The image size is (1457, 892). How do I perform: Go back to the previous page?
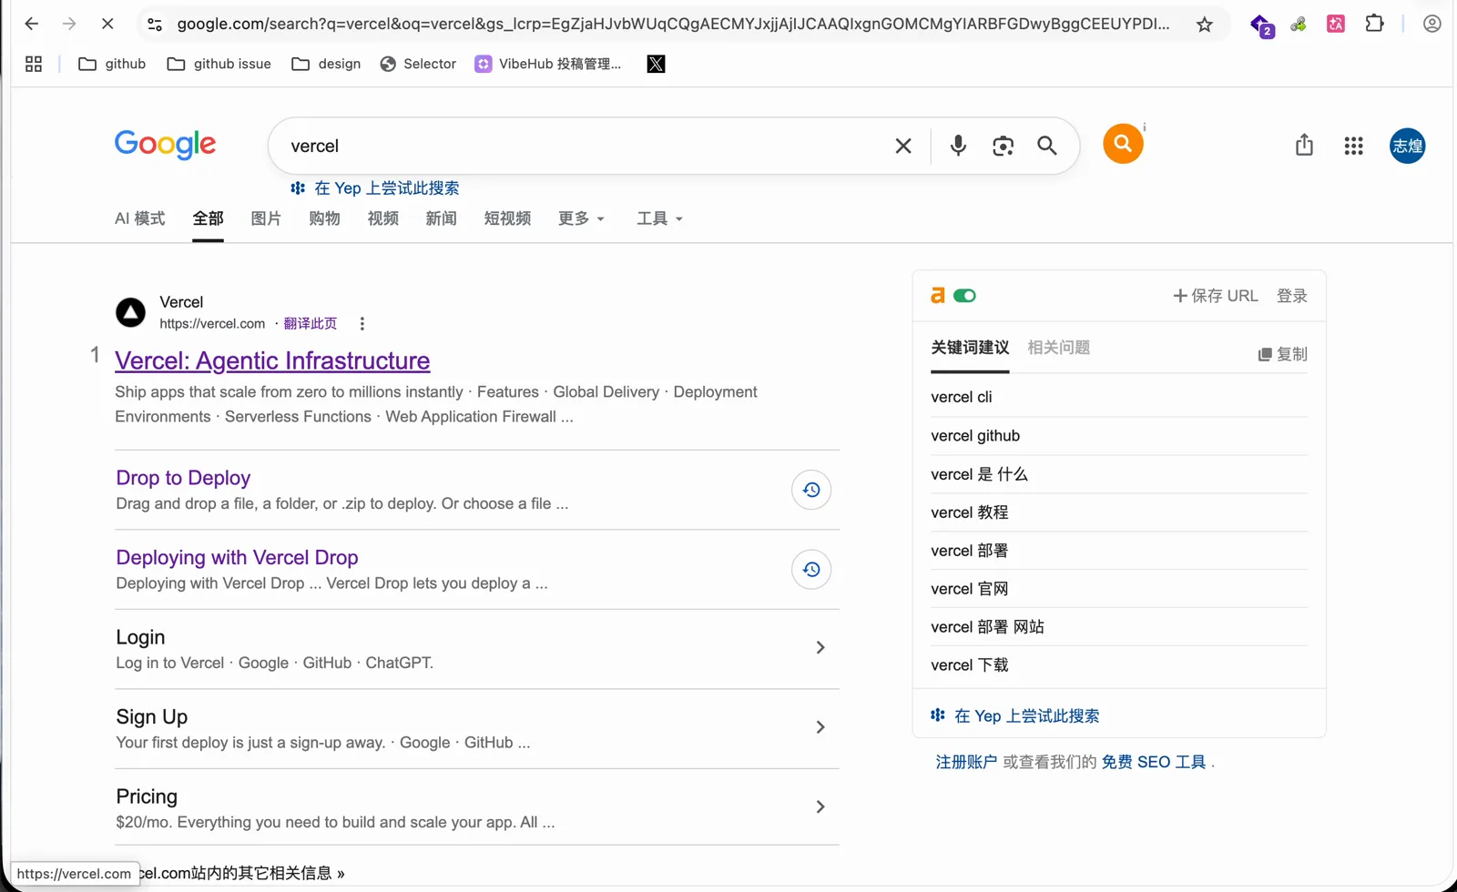[32, 24]
